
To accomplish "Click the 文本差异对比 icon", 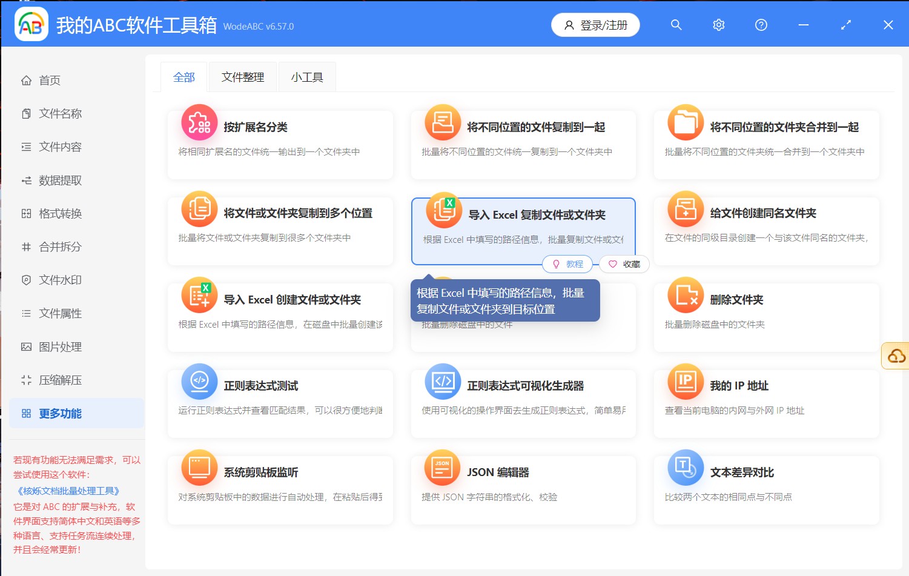I will pos(686,468).
